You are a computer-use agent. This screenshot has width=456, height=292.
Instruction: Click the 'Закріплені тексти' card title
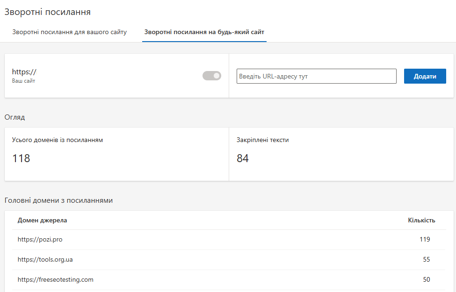[262, 140]
